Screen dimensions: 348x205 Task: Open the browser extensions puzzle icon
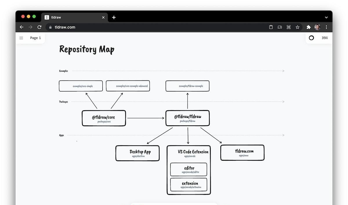click(x=309, y=27)
